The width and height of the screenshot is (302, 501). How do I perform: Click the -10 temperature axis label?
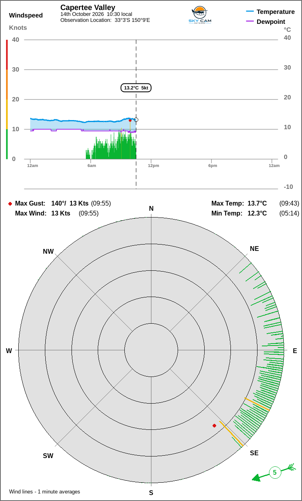[x=288, y=186]
